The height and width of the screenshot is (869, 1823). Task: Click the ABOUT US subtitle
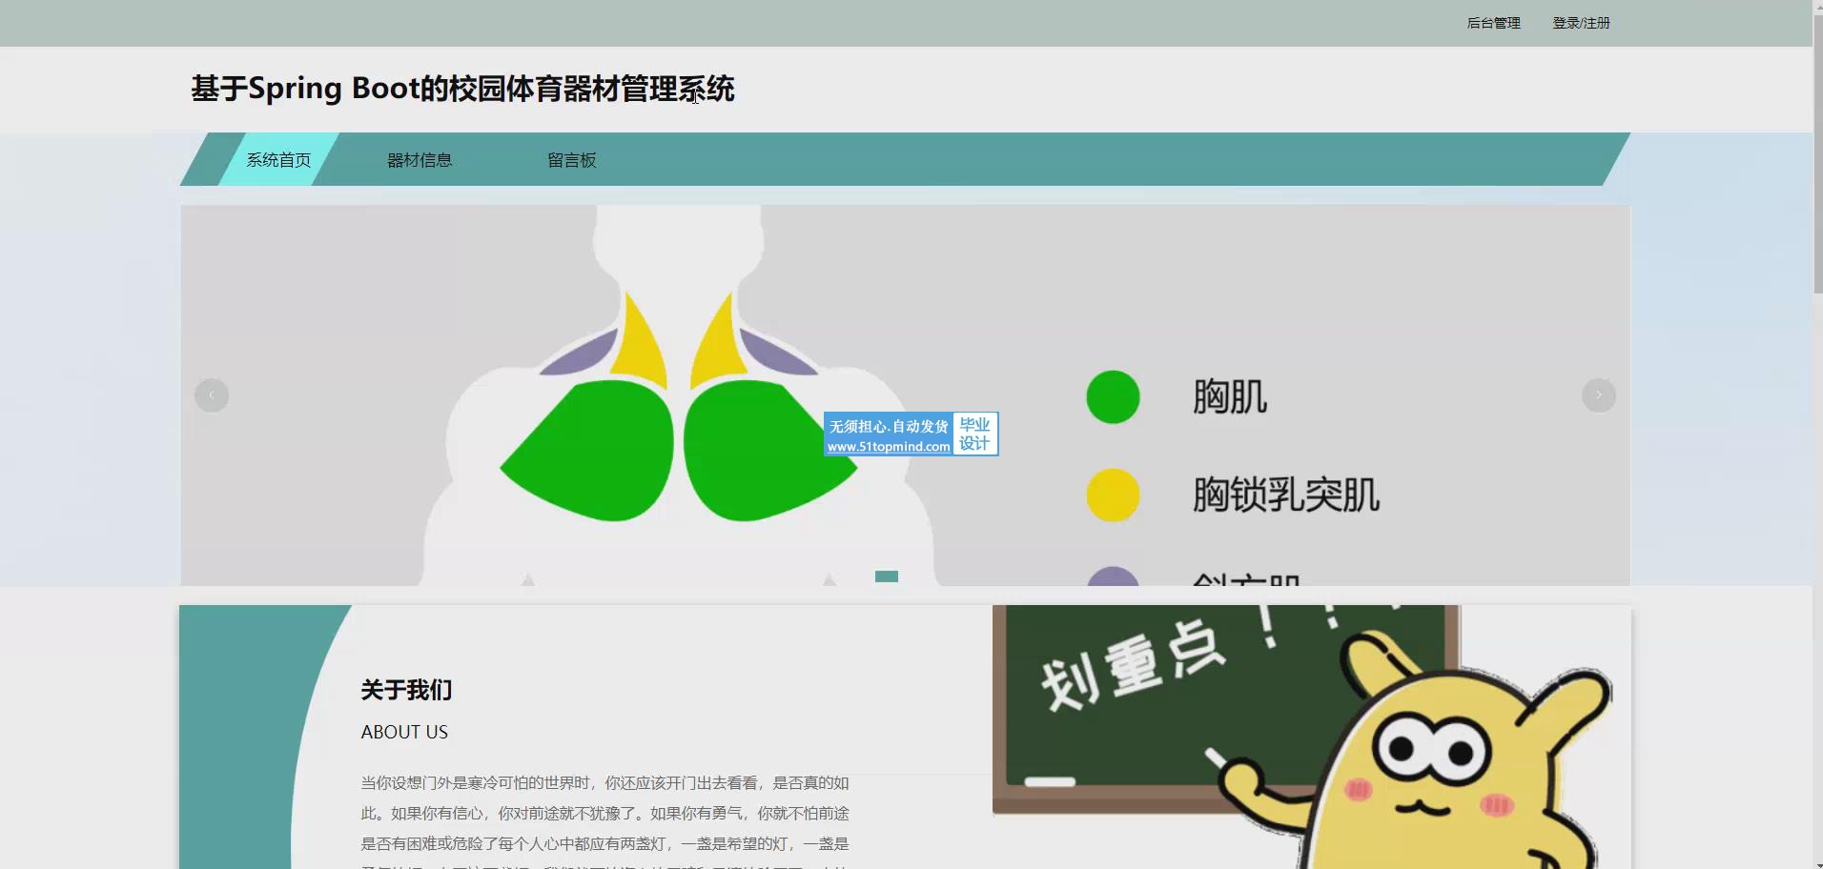tap(404, 732)
